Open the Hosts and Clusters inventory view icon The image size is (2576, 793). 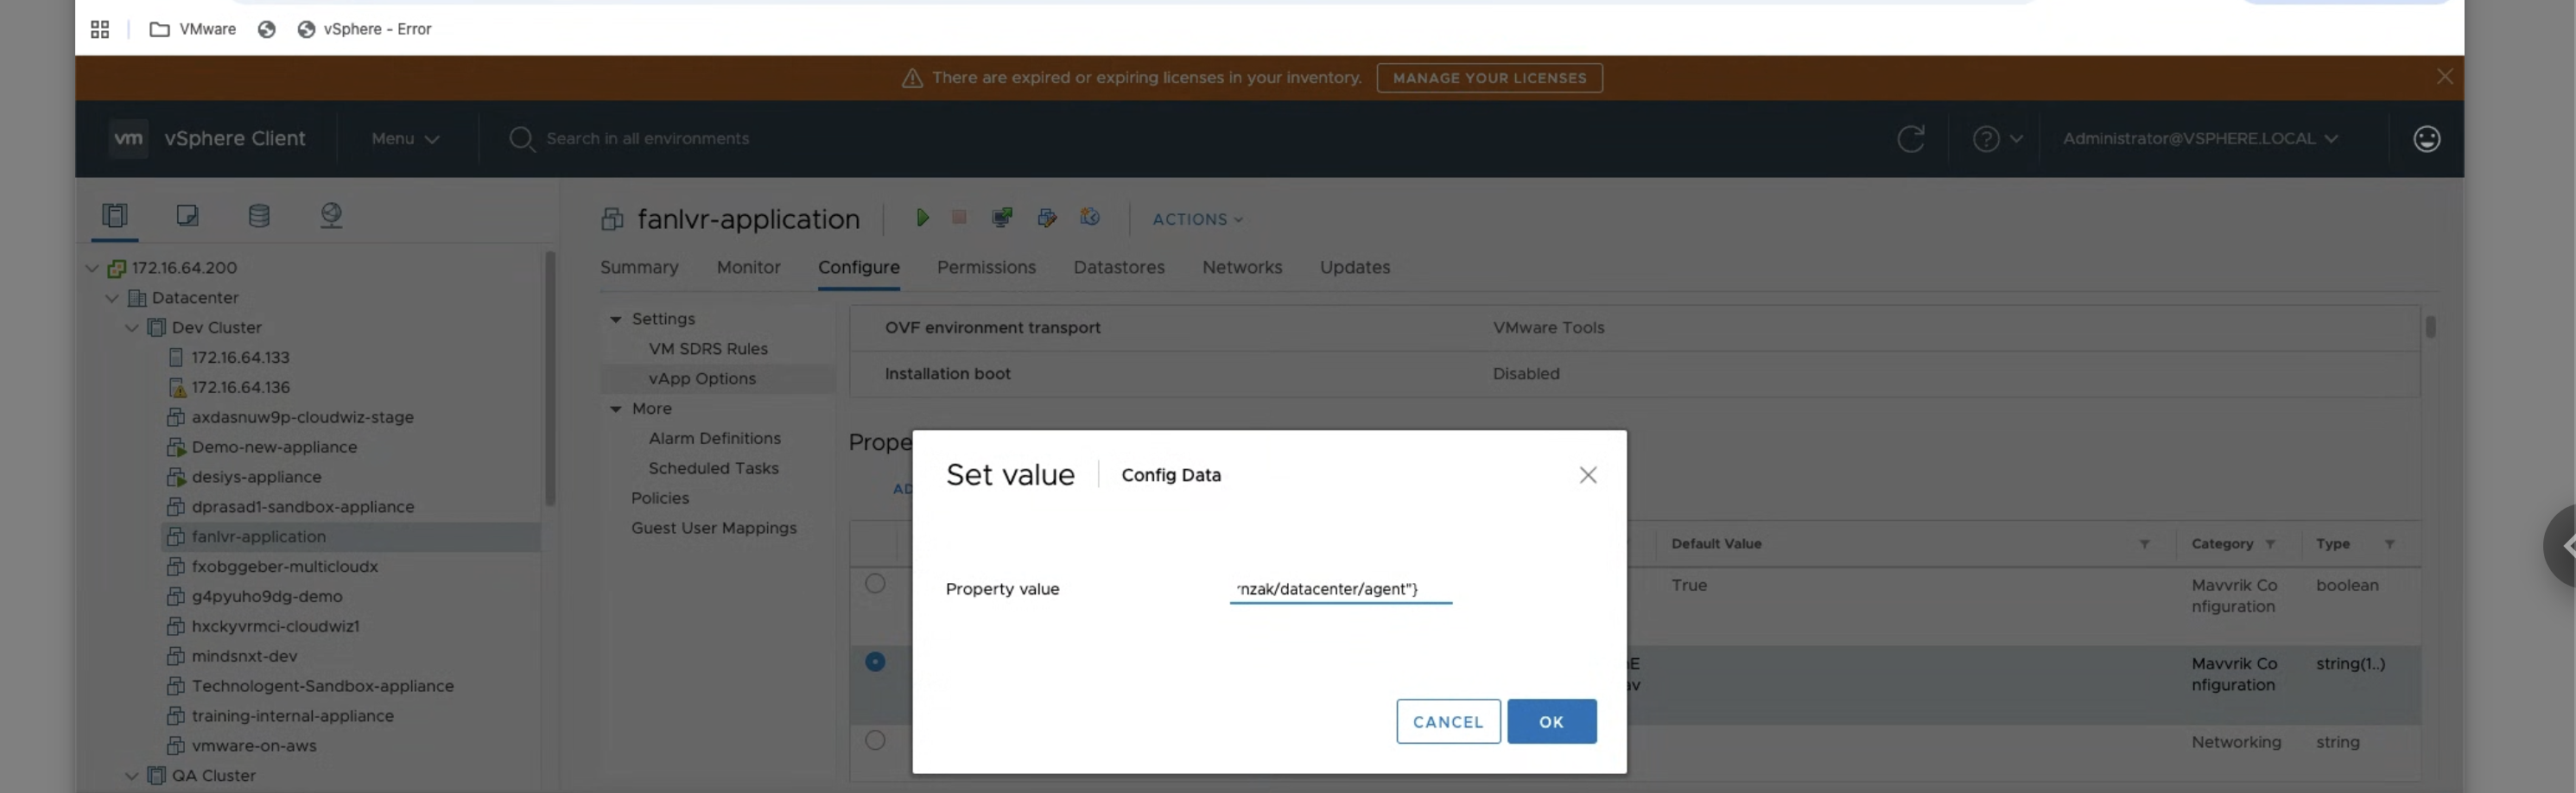(115, 216)
